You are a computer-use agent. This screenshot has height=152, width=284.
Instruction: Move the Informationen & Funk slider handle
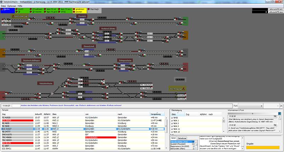click(x=252, y=113)
